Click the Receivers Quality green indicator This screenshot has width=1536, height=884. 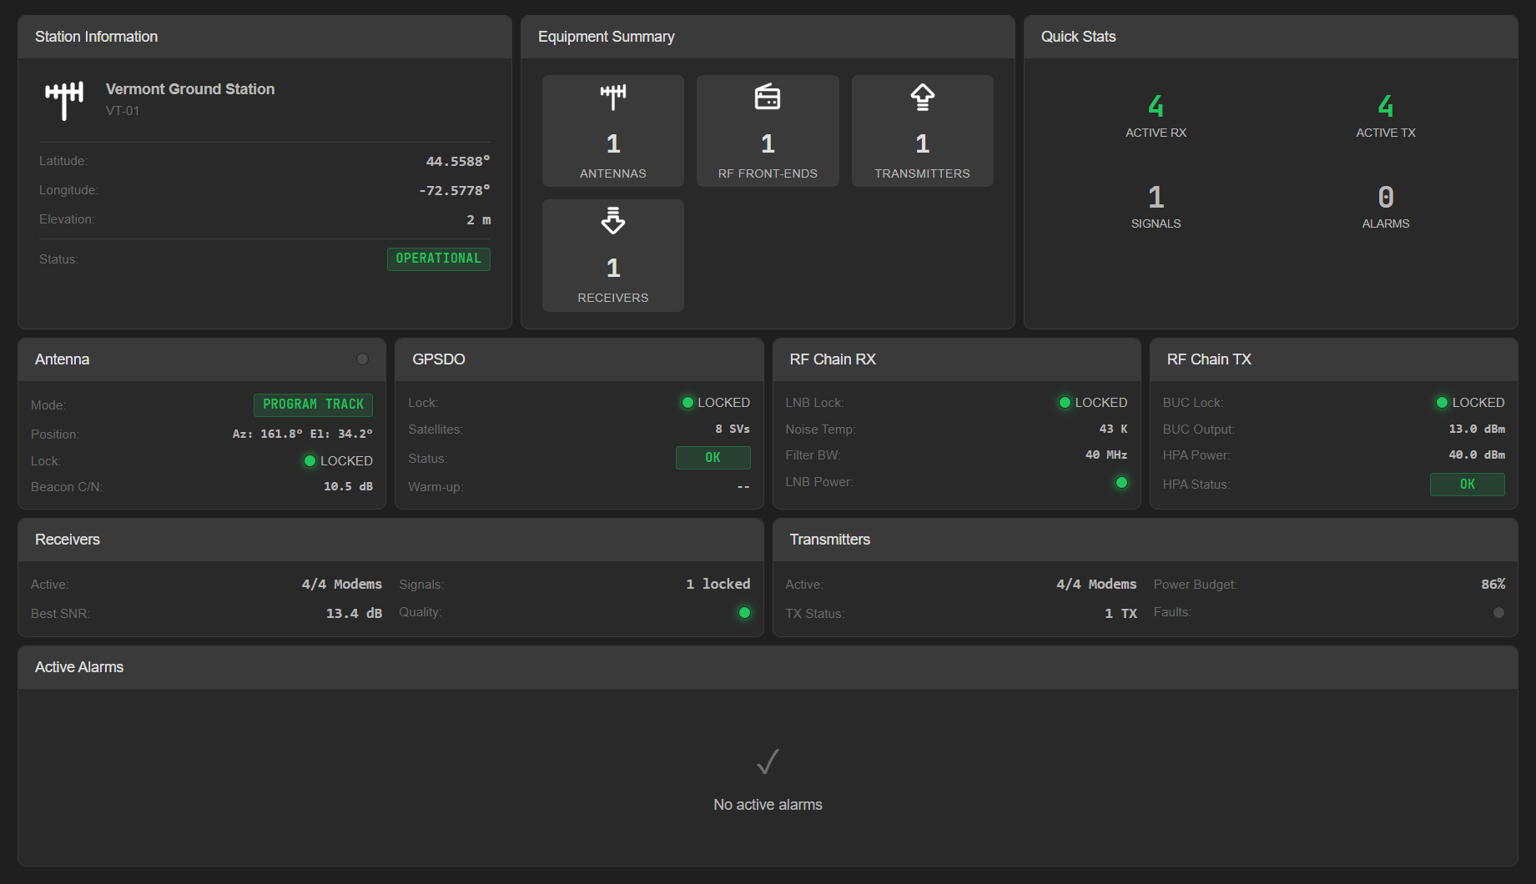(744, 612)
